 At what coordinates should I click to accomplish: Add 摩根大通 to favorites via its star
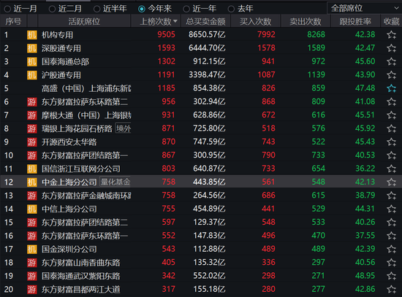click(391, 115)
